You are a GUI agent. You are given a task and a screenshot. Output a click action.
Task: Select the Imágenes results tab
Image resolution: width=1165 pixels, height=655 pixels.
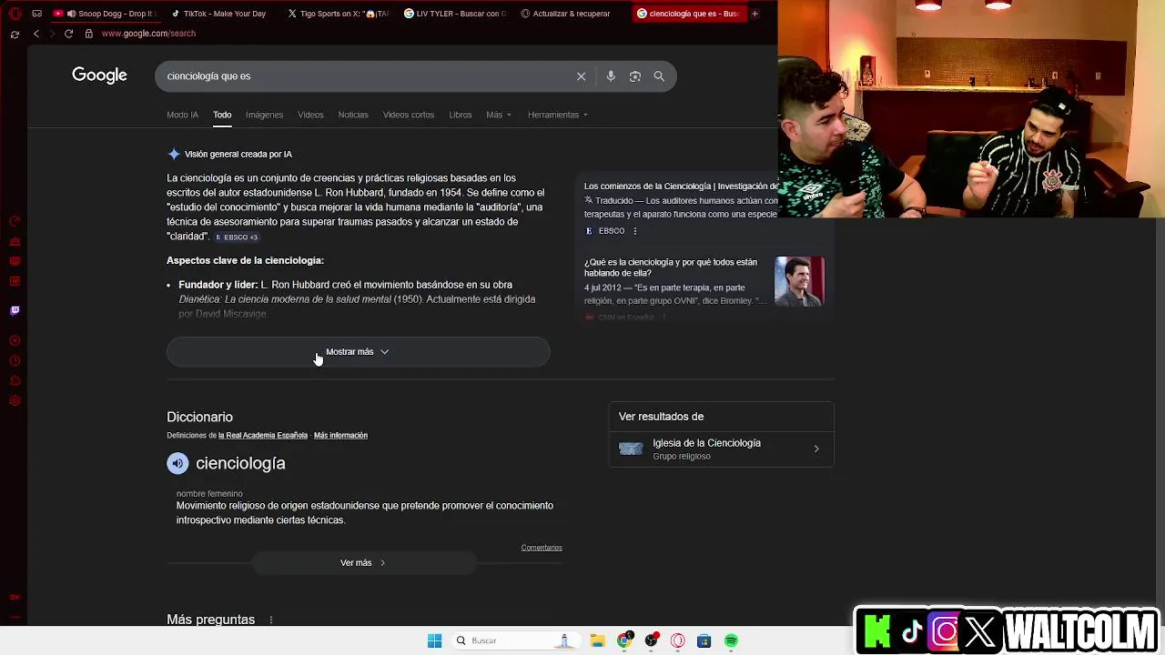pyautogui.click(x=264, y=115)
